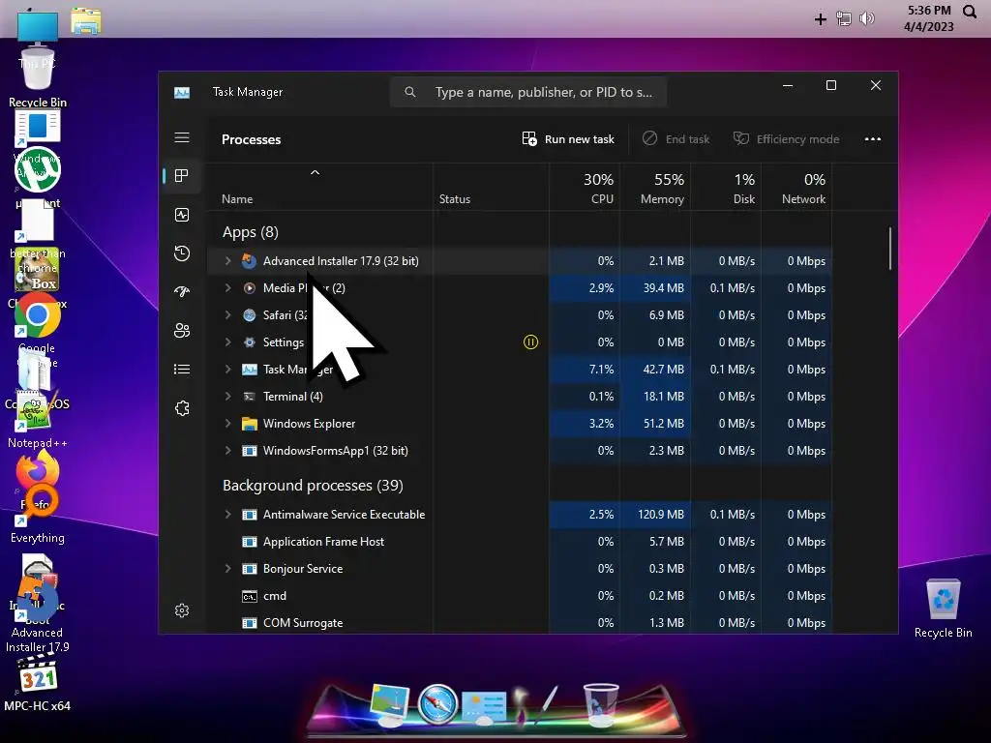The image size is (991, 743).
Task: Expand the Terminal (4) process group
Action: tap(228, 397)
